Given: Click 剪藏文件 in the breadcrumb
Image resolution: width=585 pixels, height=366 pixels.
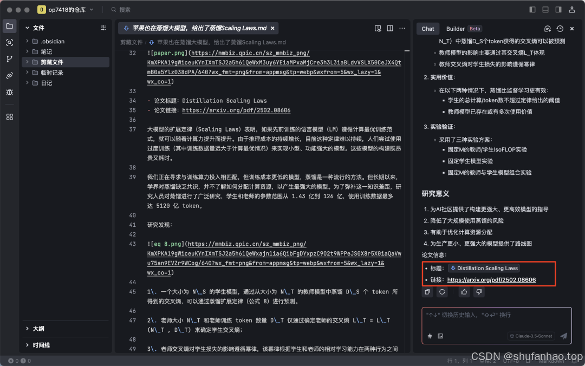Looking at the screenshot, I should [x=131, y=43].
